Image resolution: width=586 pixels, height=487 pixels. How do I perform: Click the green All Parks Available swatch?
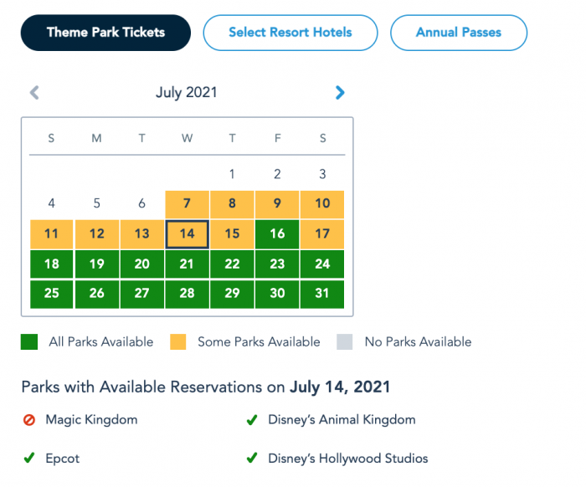[29, 341]
